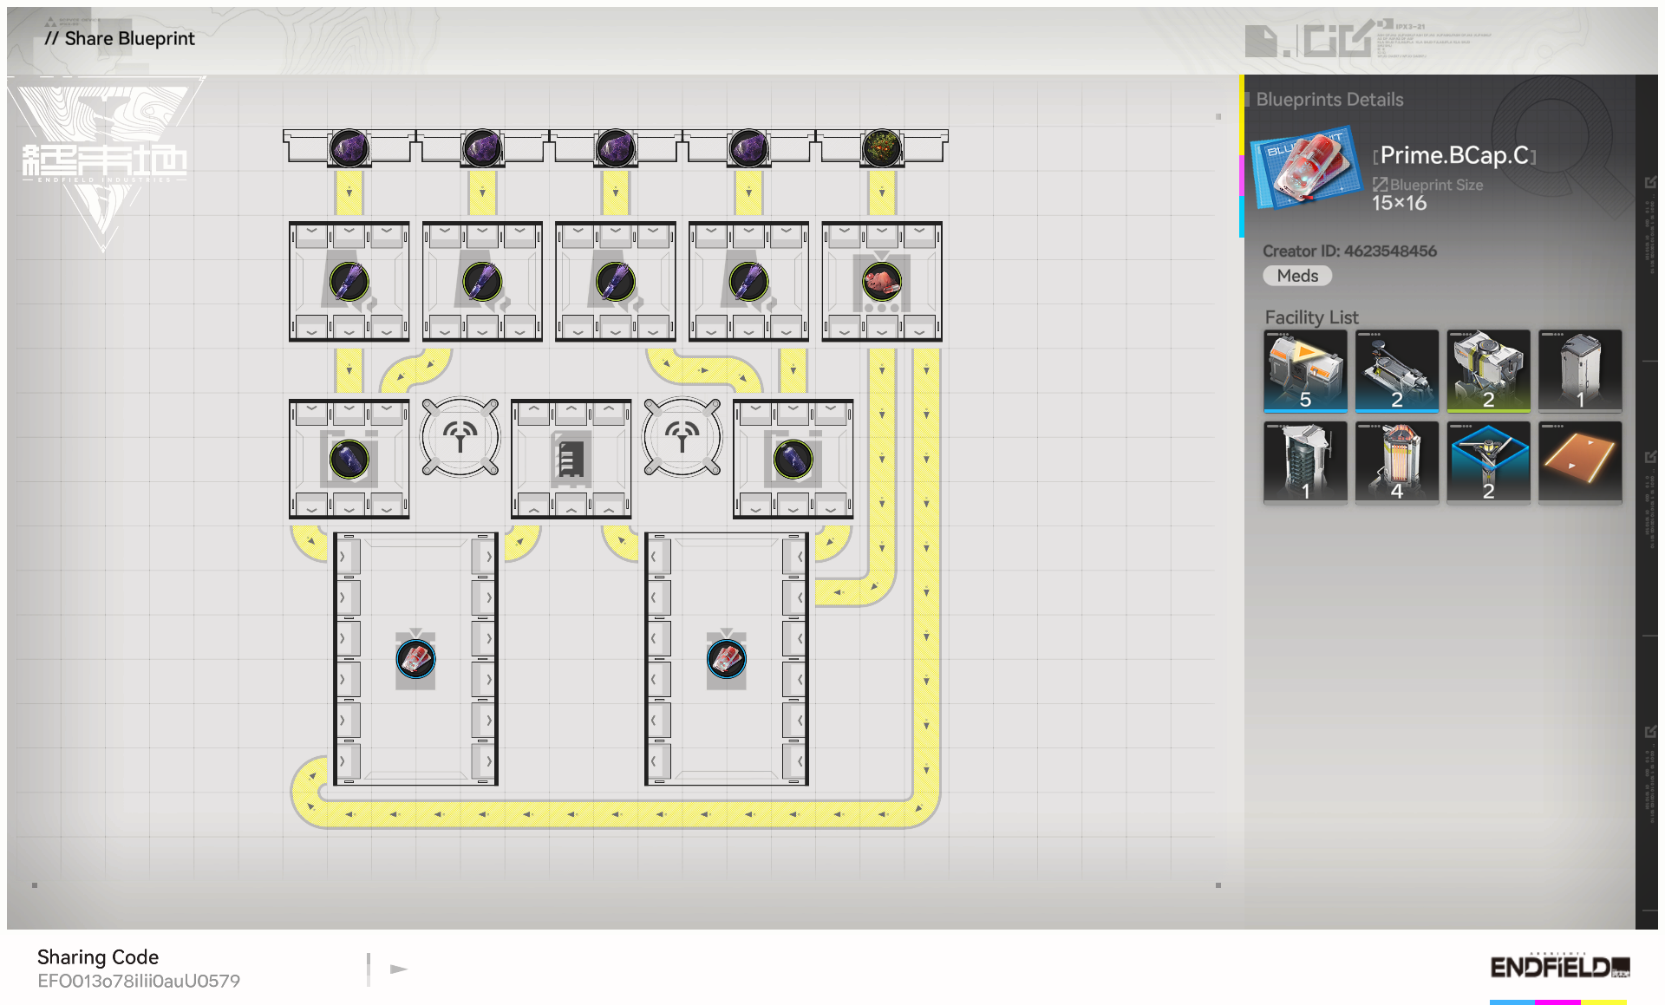Screen dimensions: 1665x1005
Task: Click the right wireless relay tower icon
Action: 682,436
